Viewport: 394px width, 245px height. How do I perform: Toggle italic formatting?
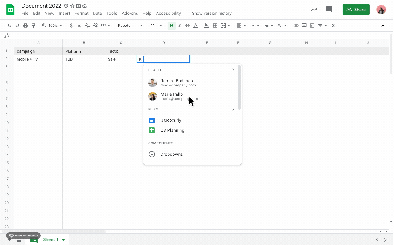point(179,26)
